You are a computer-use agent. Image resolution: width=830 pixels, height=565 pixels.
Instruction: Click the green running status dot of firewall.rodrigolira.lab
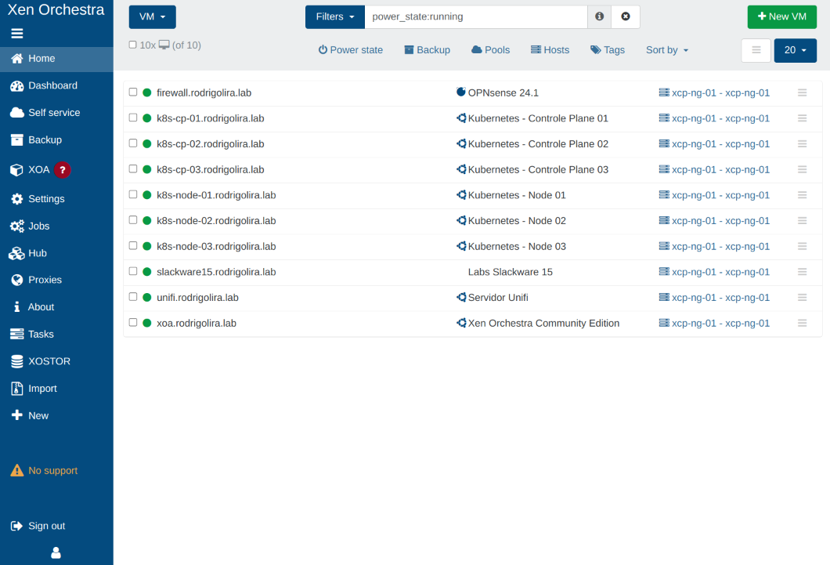pyautogui.click(x=147, y=92)
